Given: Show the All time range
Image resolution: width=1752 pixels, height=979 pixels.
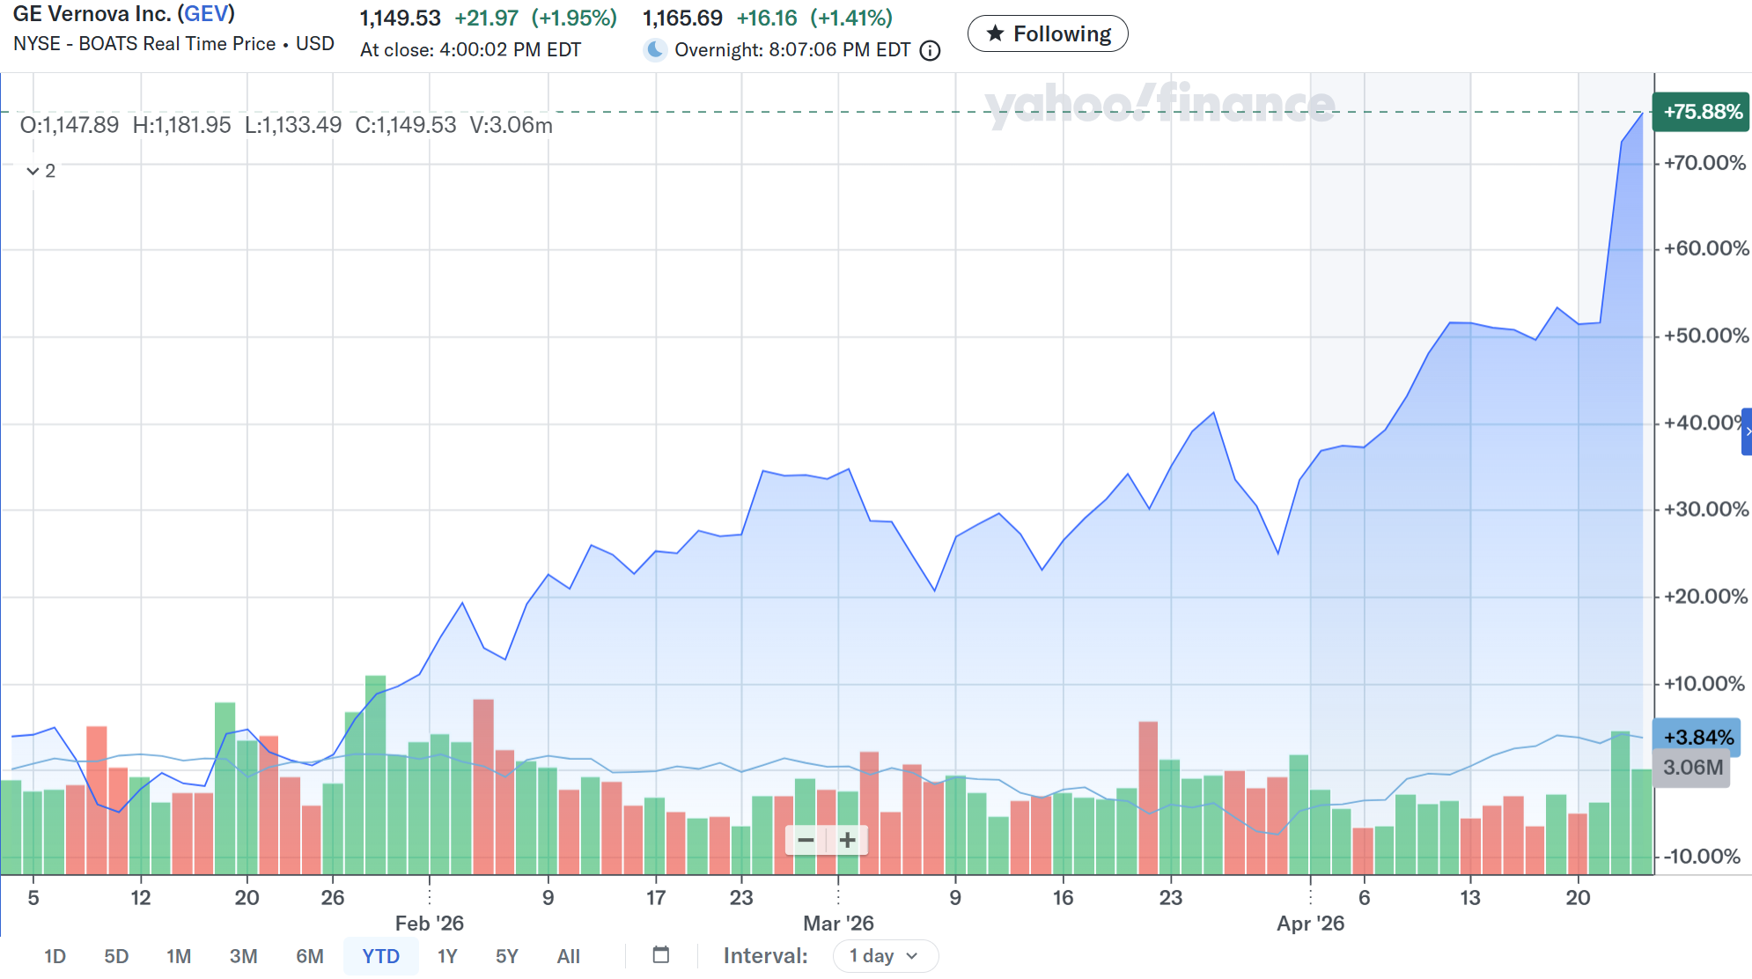Looking at the screenshot, I should point(568,956).
